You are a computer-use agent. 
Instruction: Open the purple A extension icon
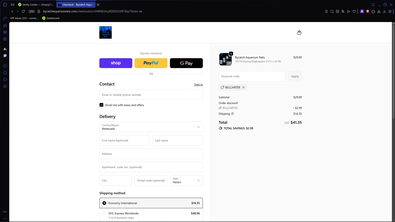[x=362, y=11]
